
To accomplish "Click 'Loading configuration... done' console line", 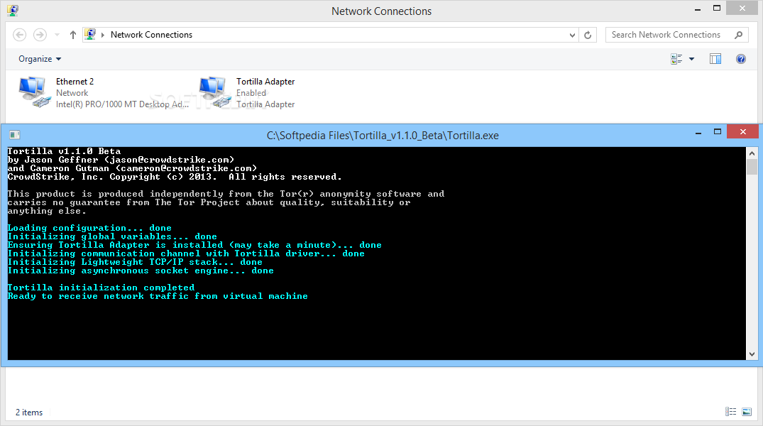I will 89,228.
